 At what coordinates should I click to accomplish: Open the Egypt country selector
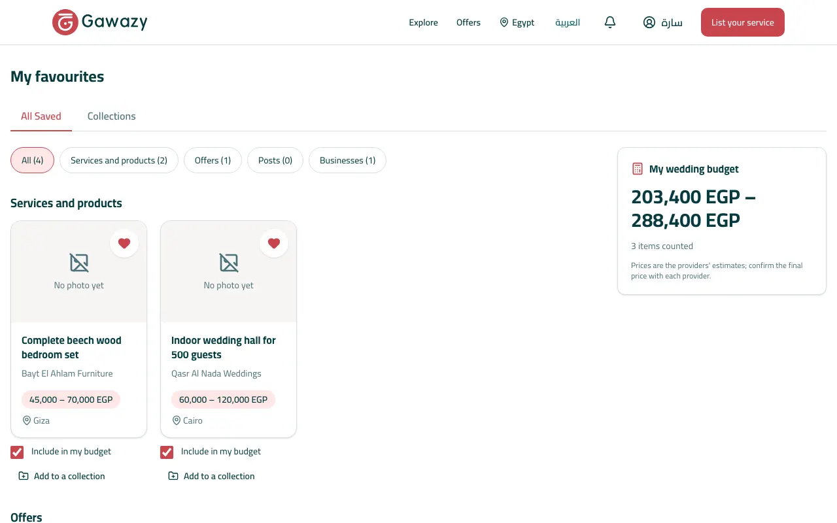(x=517, y=22)
